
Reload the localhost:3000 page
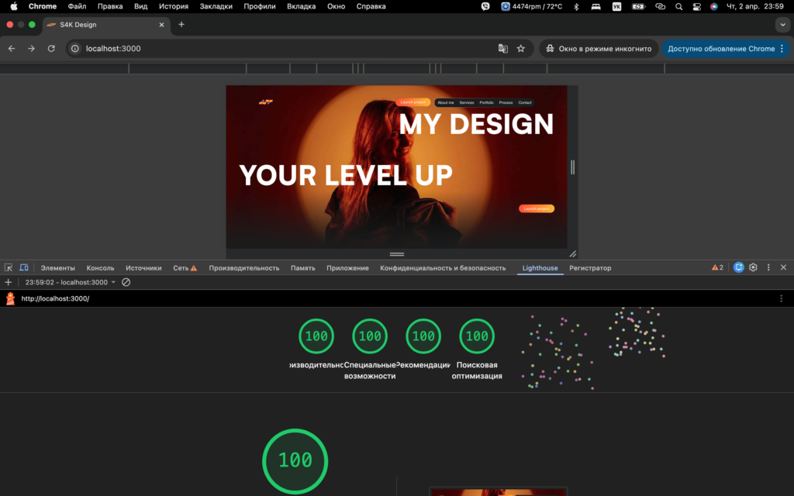[51, 49]
